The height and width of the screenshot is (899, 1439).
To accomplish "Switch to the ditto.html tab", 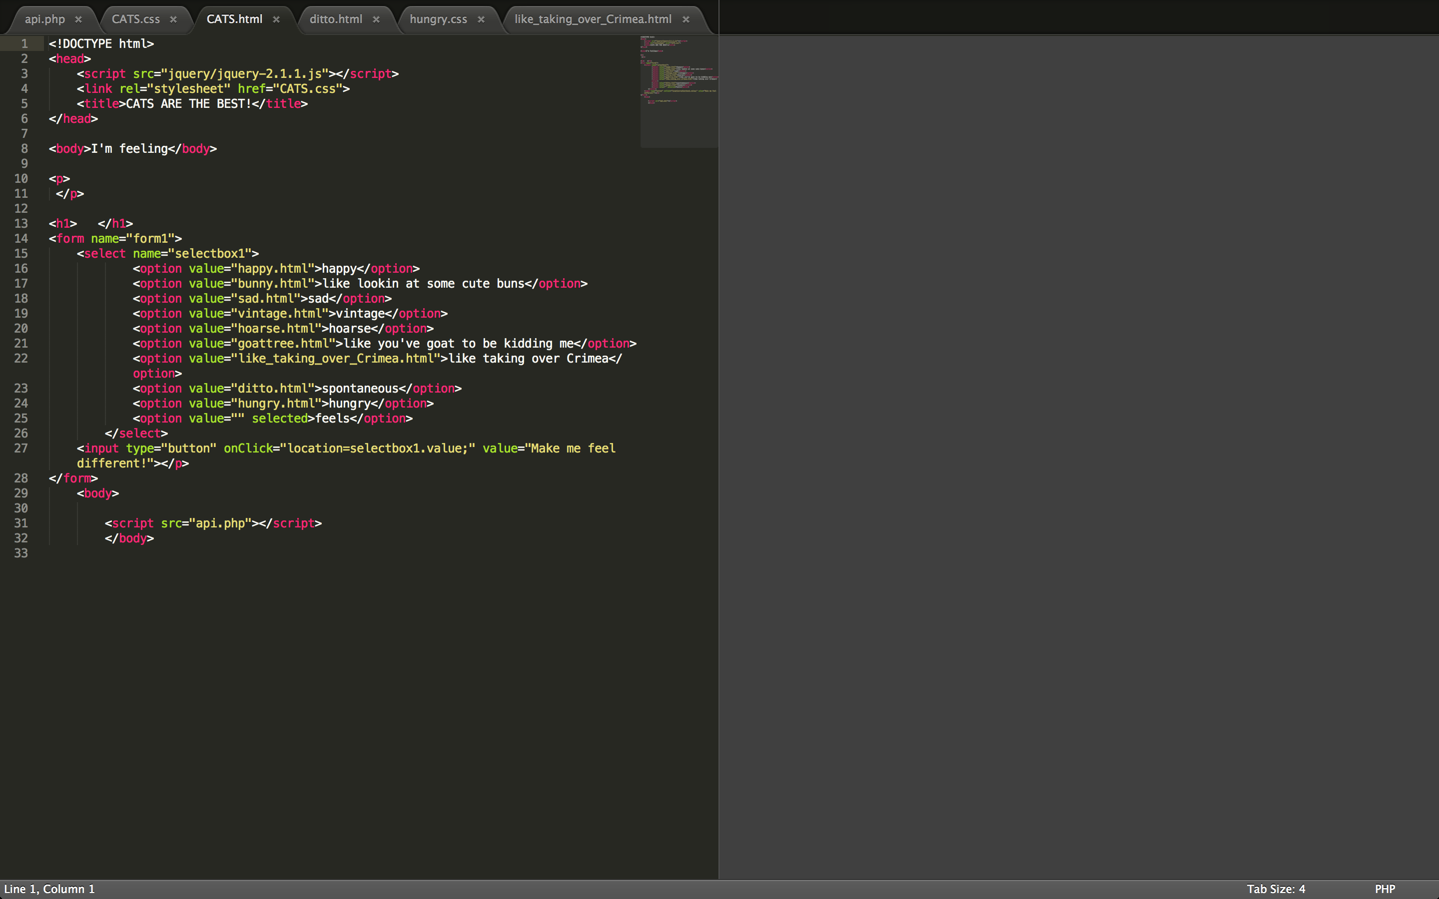I will pyautogui.click(x=335, y=19).
